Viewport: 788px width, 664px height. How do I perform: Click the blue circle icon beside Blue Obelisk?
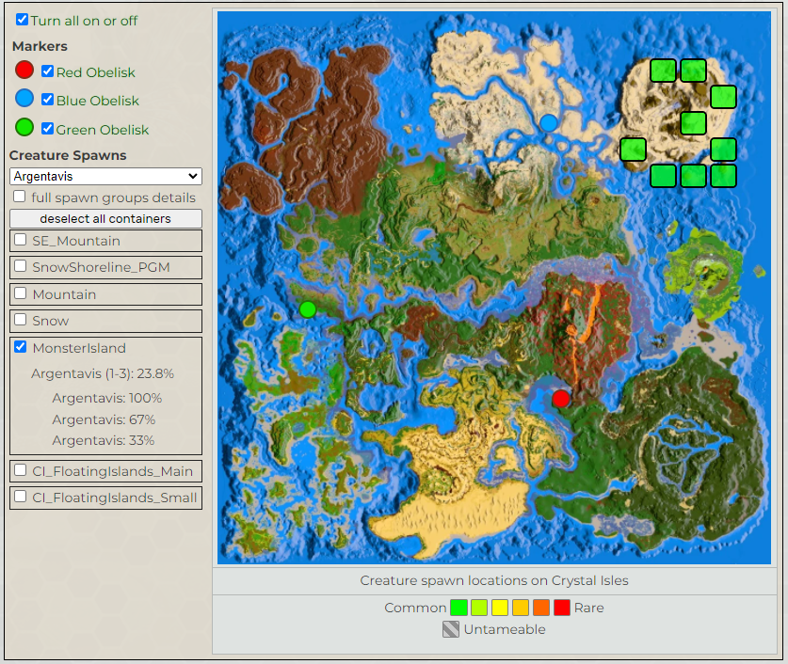24,99
